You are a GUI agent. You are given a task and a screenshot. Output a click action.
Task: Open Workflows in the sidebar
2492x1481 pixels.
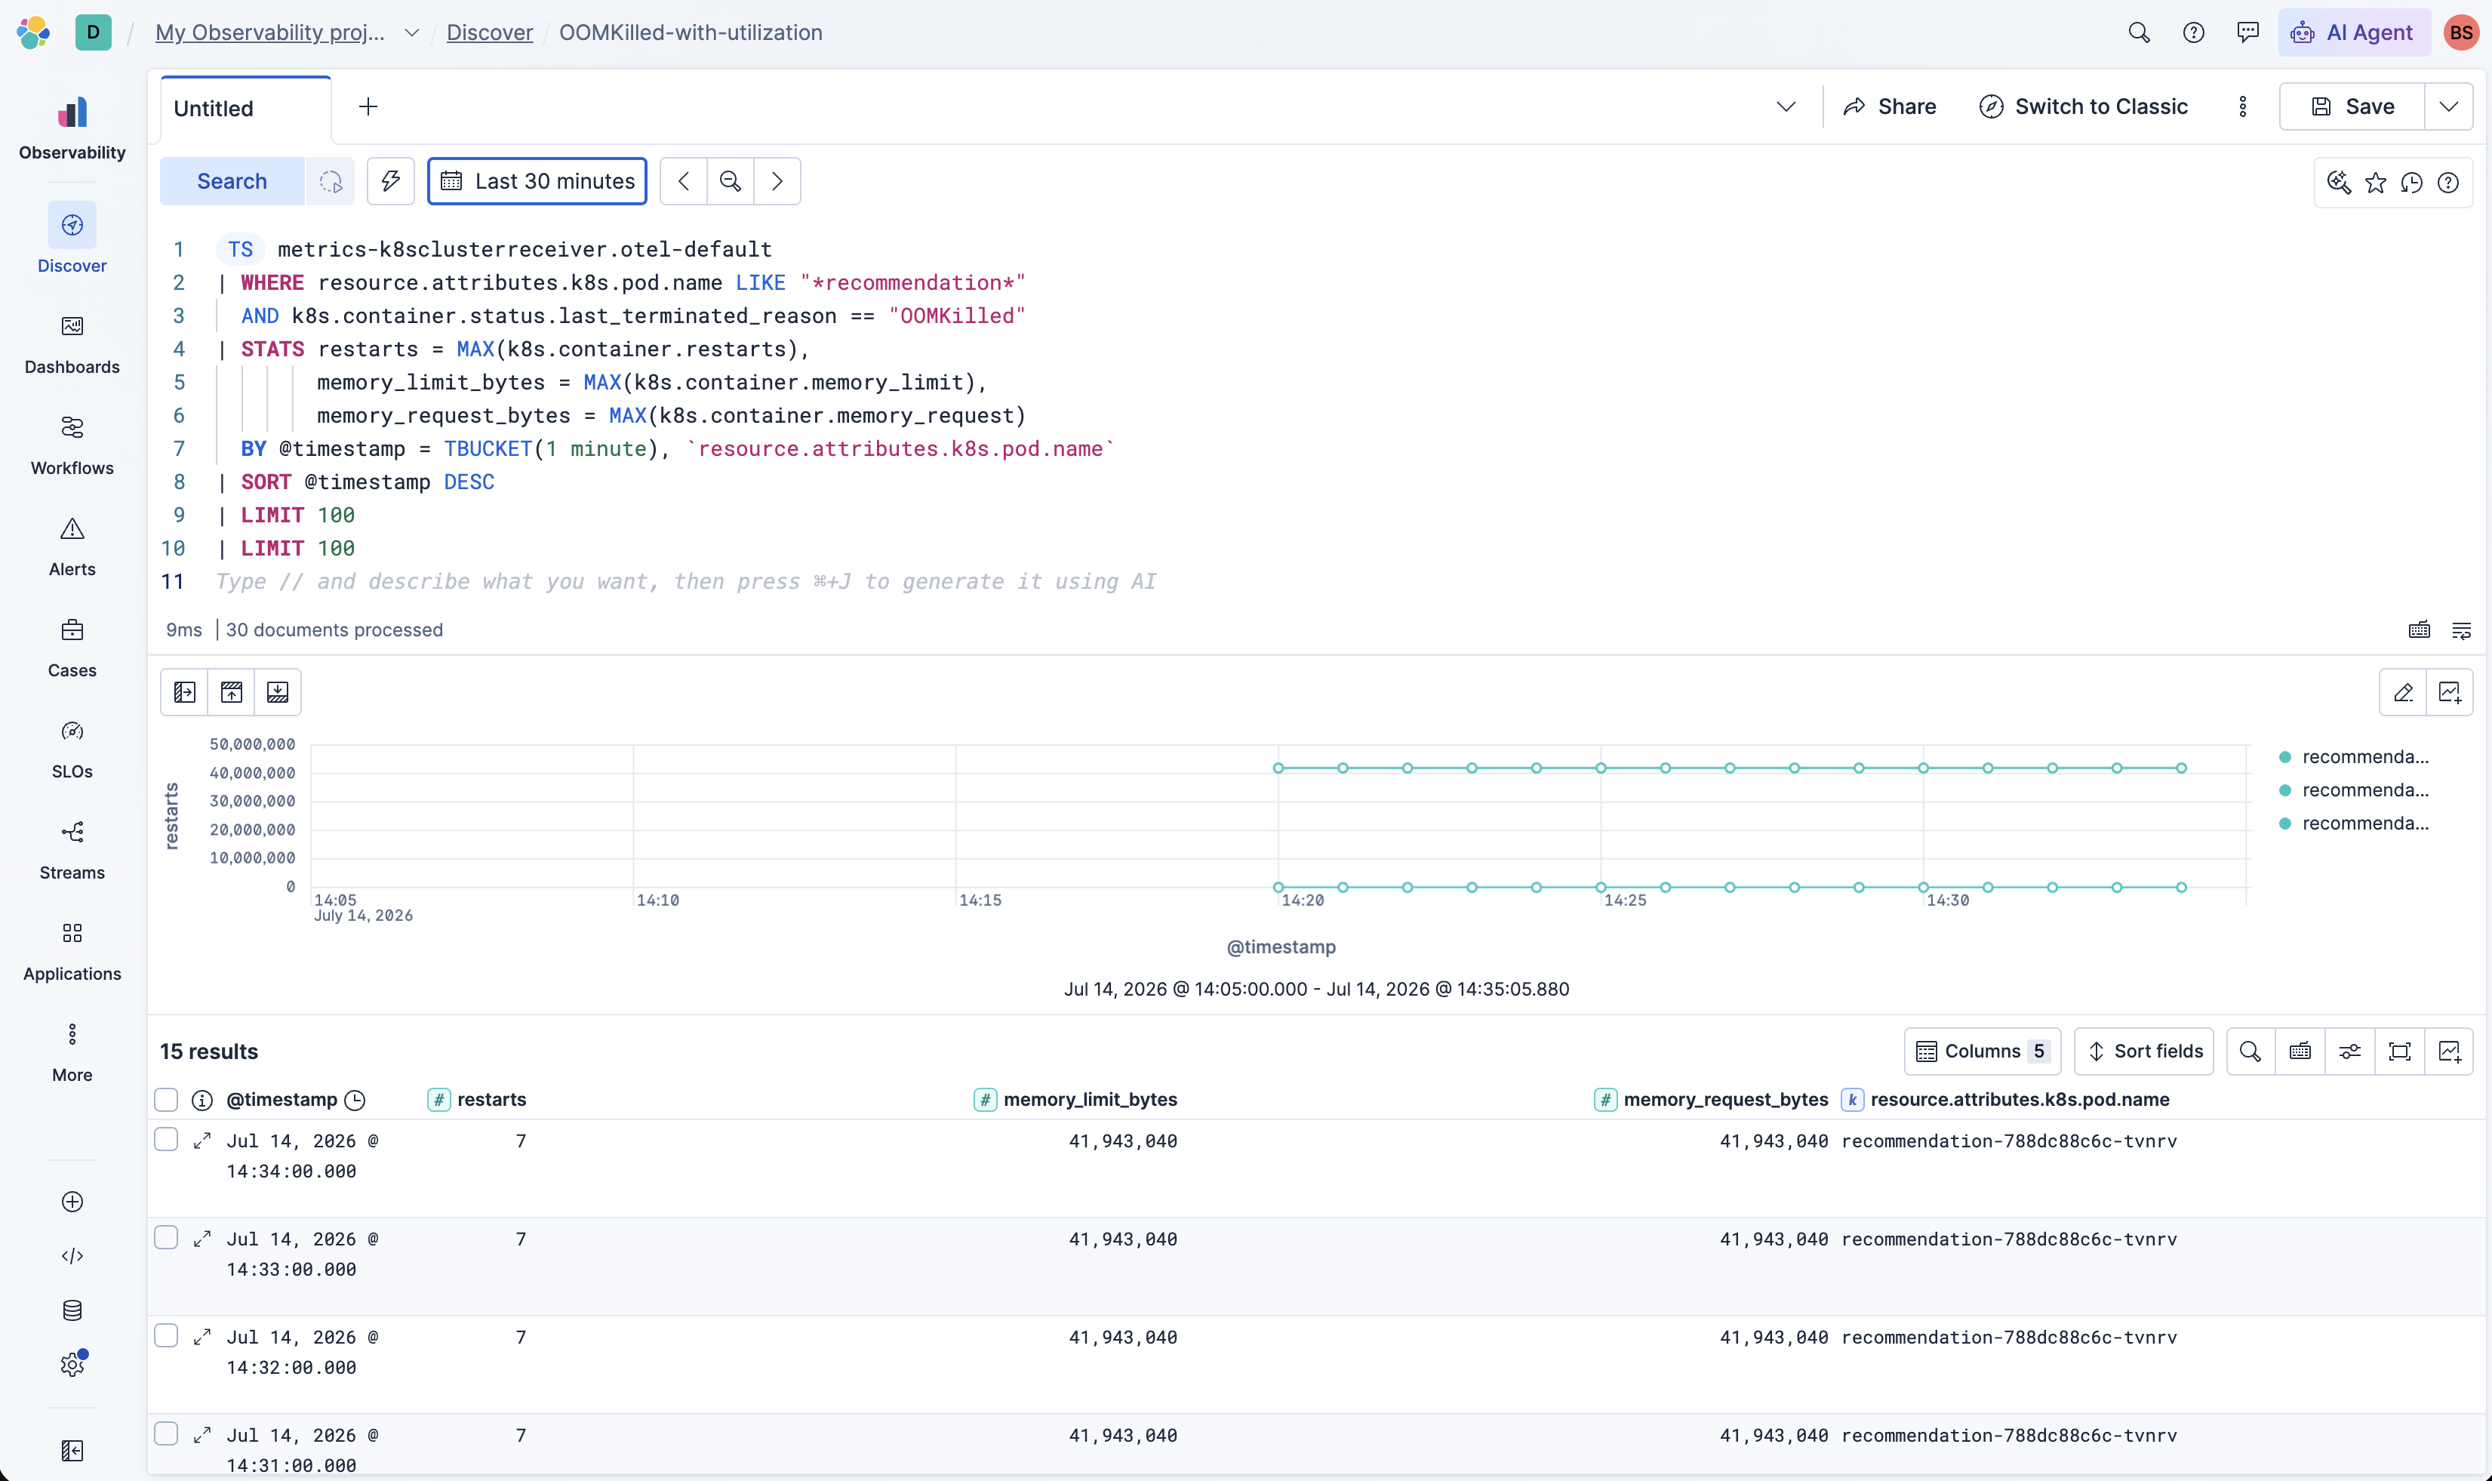[72, 445]
